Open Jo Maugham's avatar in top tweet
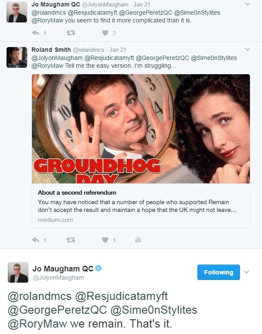 (x=17, y=12)
